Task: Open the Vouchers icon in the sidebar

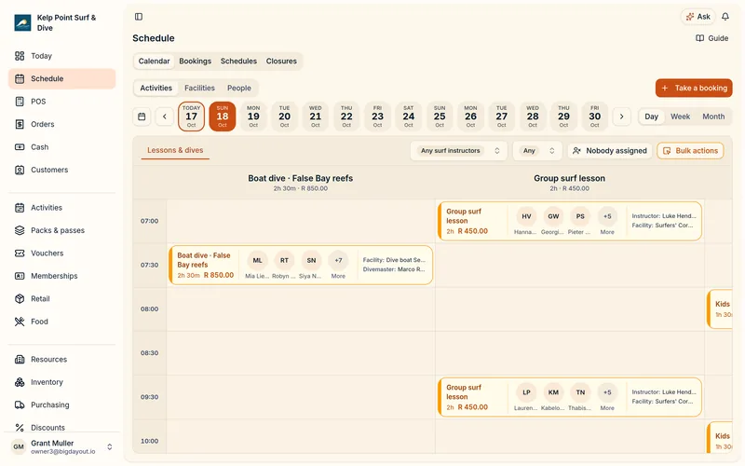Action: point(20,254)
